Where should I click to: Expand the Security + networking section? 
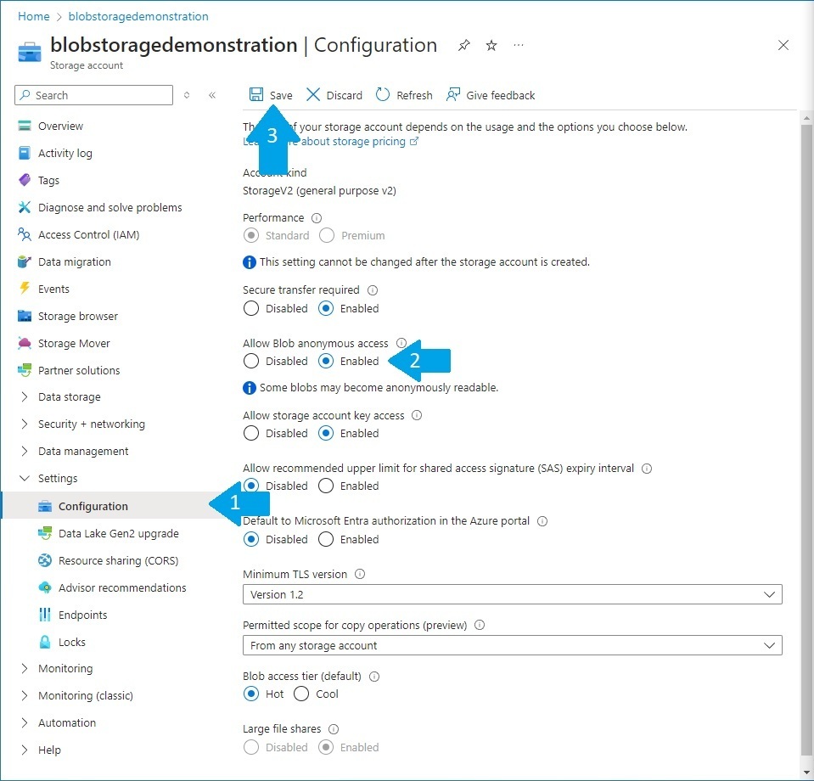click(x=25, y=424)
